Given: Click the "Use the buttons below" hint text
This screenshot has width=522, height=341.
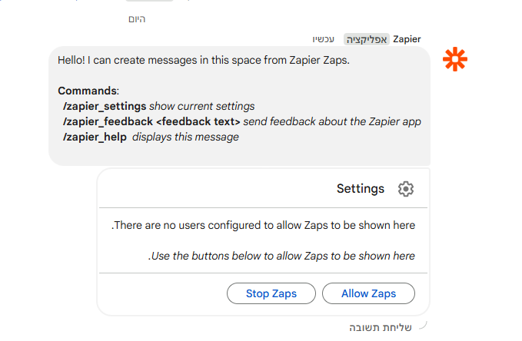Looking at the screenshot, I should (x=281, y=256).
